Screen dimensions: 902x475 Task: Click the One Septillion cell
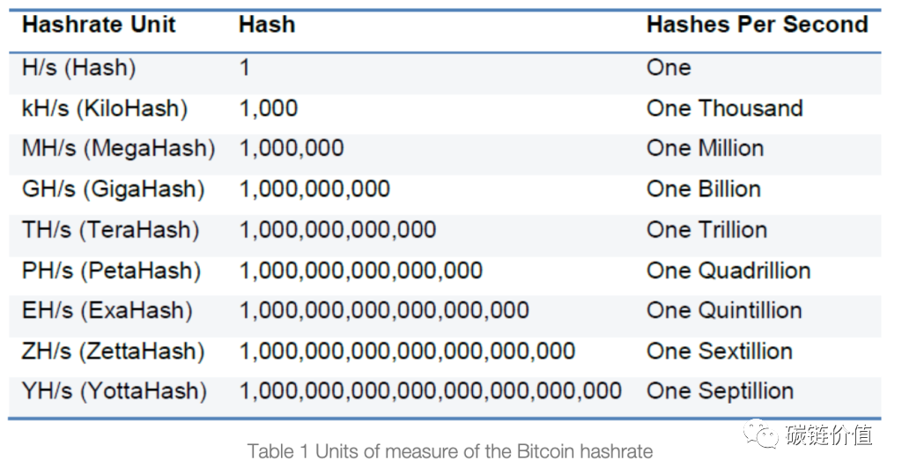point(720,391)
